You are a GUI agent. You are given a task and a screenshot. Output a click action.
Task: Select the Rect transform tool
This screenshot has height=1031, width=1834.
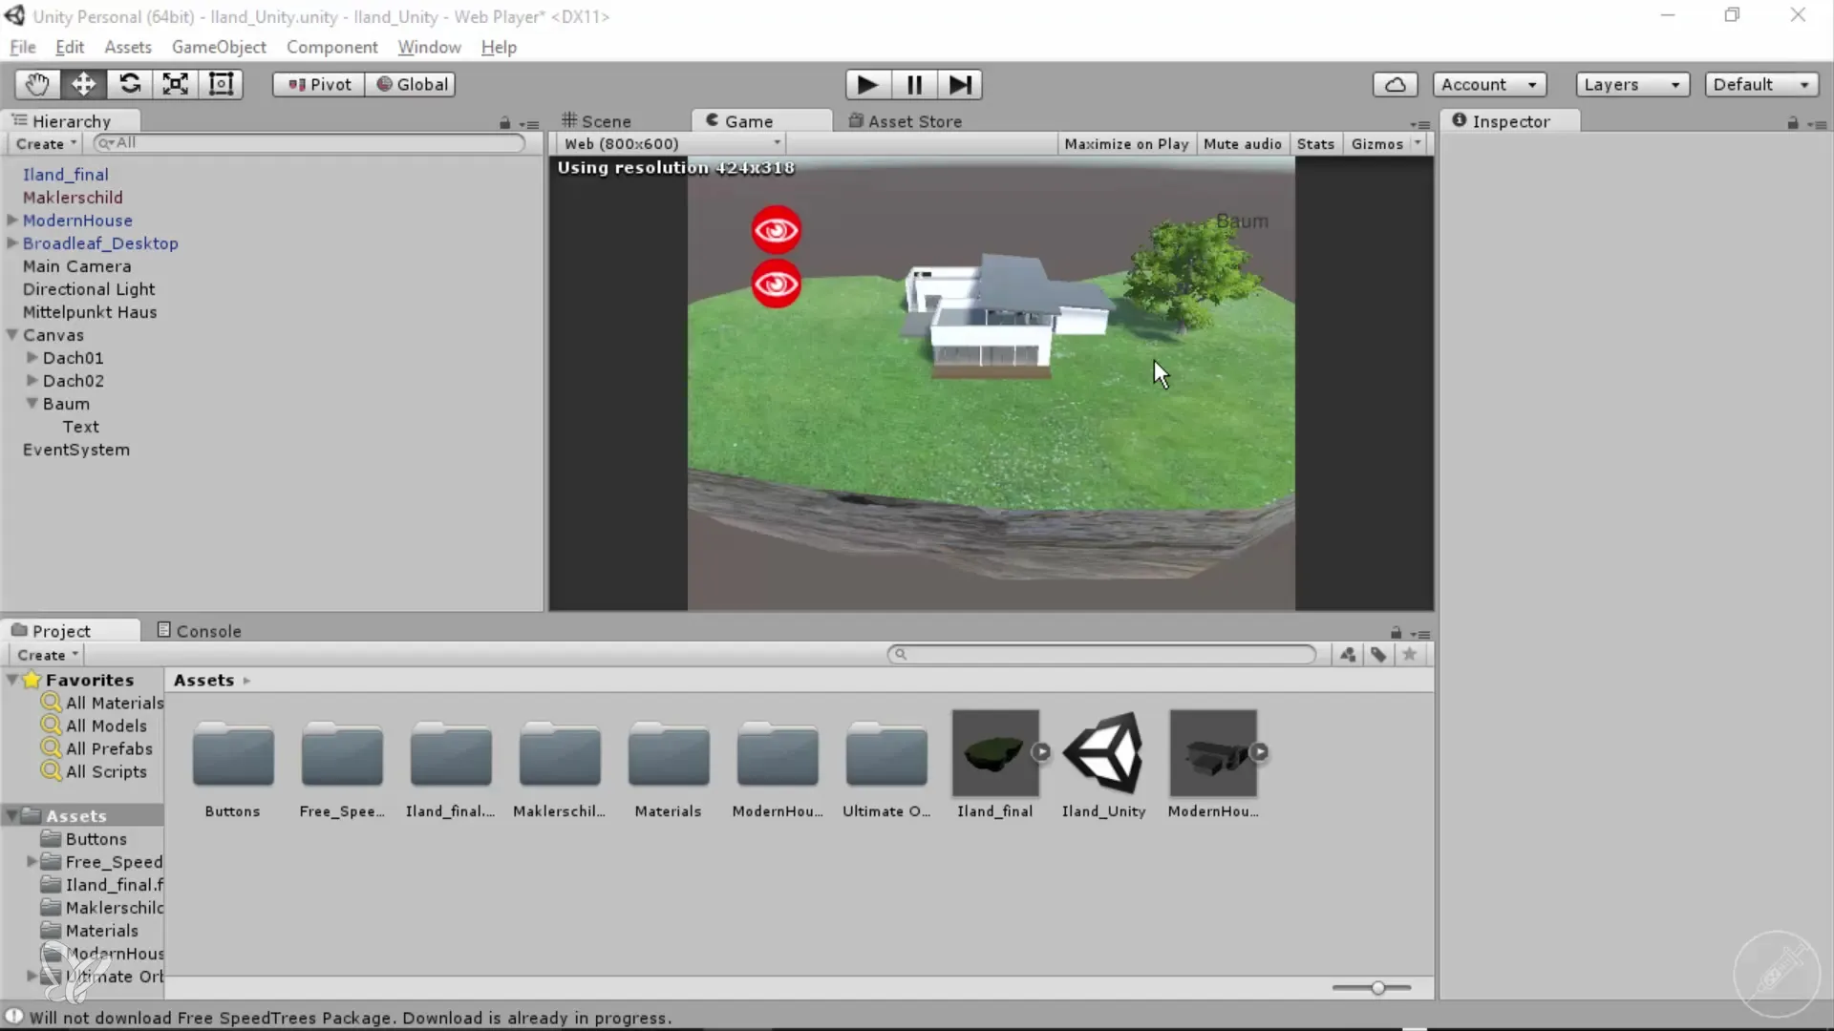[x=221, y=84]
